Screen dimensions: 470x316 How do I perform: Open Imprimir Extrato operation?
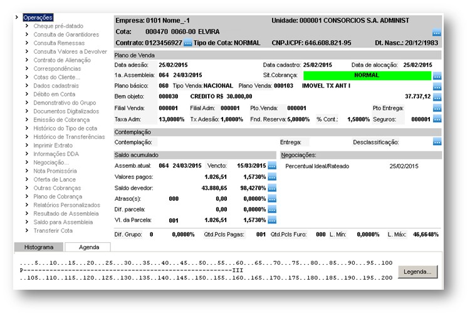tap(53, 145)
